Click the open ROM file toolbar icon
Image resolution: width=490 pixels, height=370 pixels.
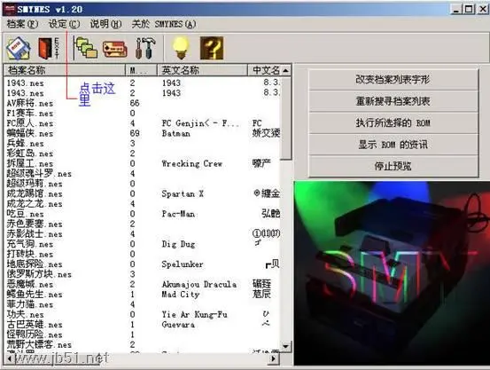(19, 48)
